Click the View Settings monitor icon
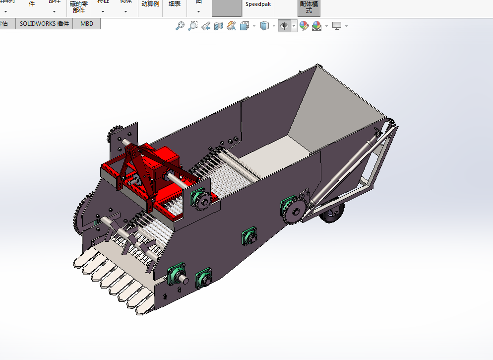Screen dimensions: 493x360 coord(337,26)
